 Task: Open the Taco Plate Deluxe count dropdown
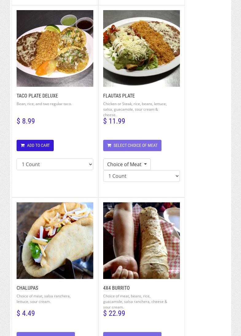click(55, 164)
